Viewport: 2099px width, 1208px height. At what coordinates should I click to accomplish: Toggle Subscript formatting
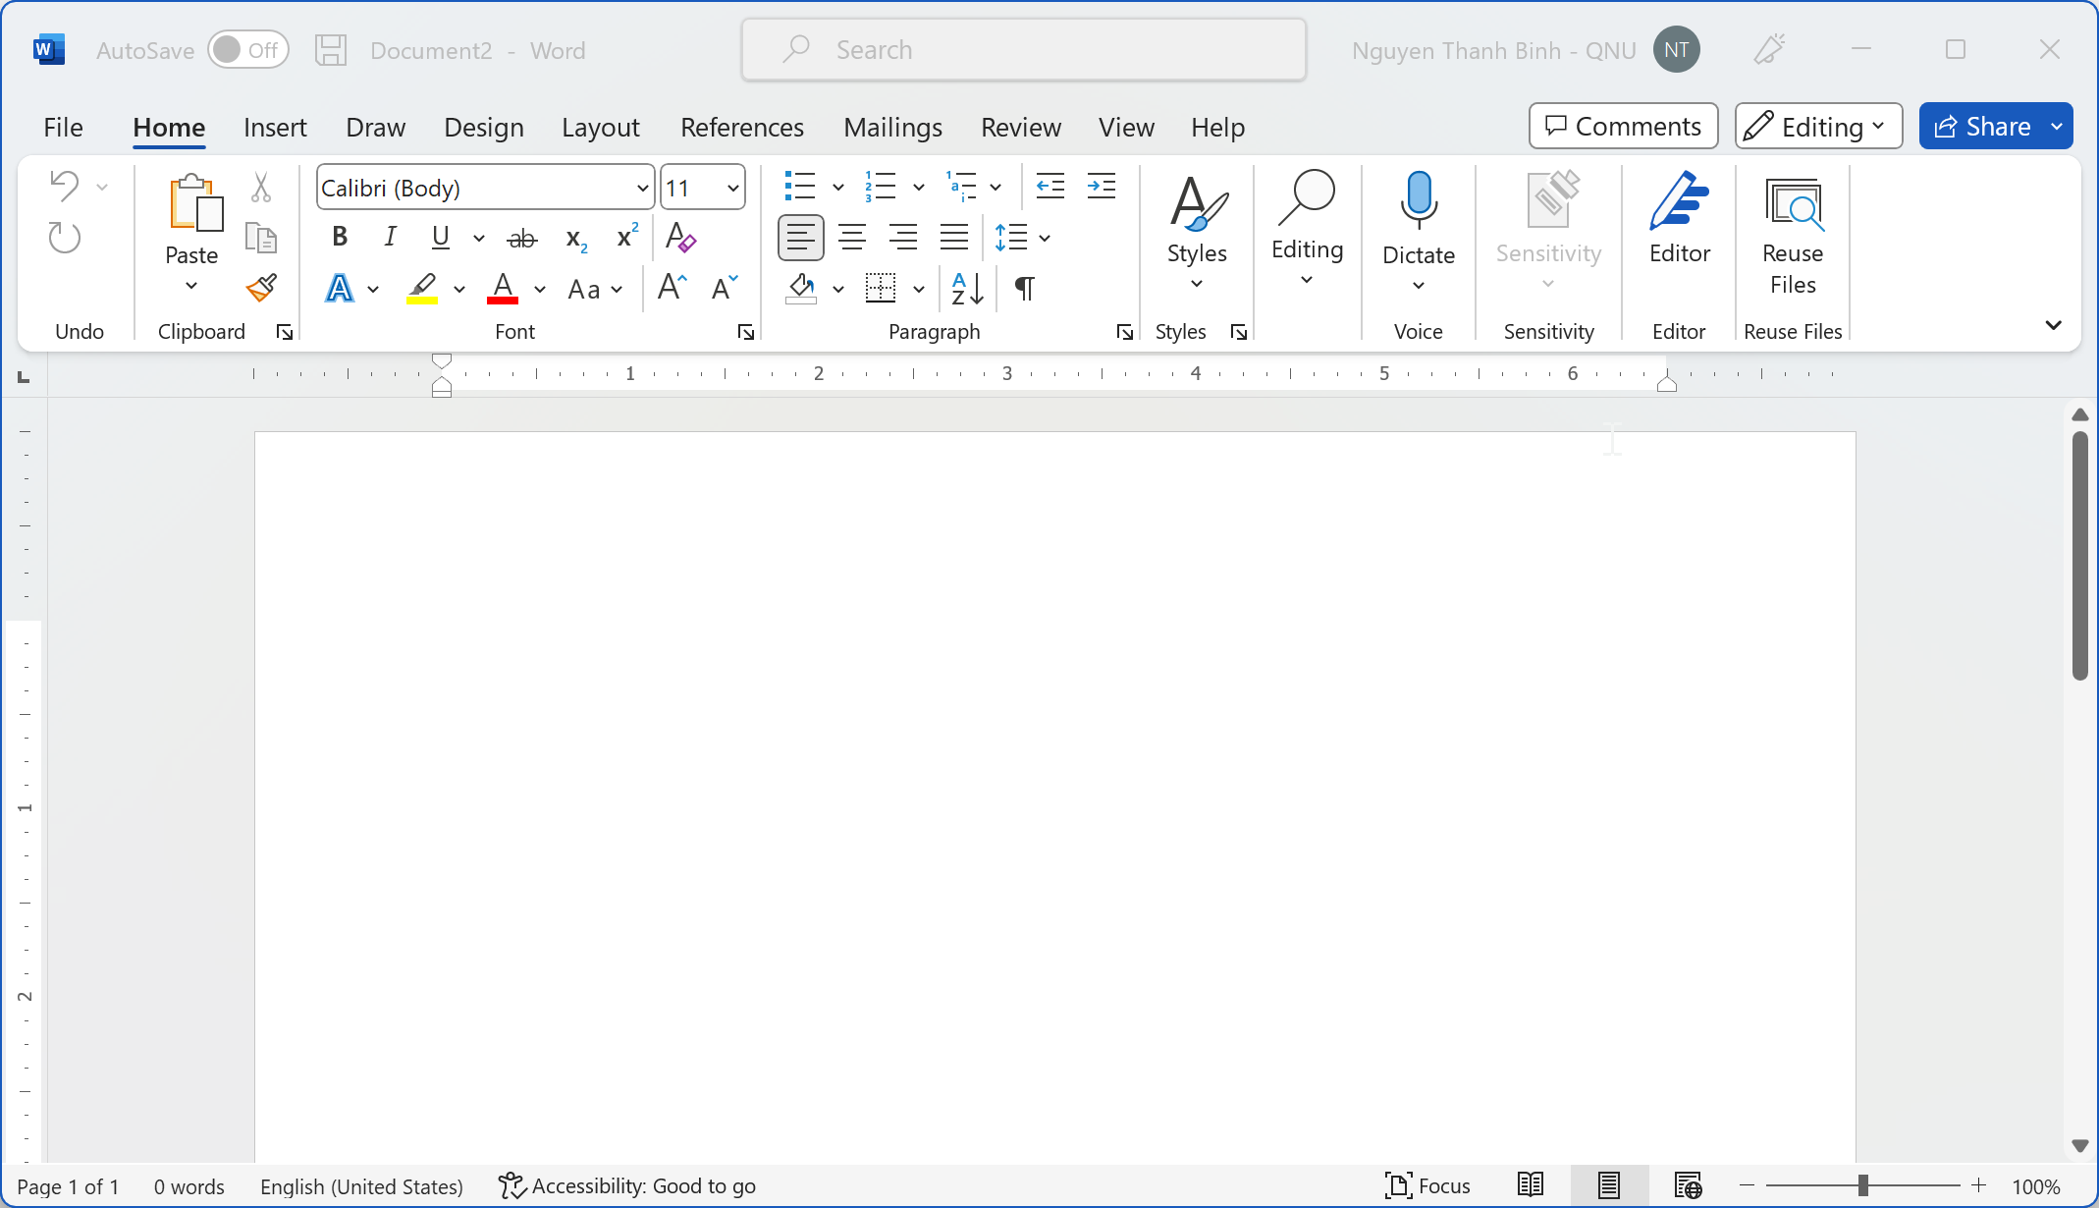576,239
